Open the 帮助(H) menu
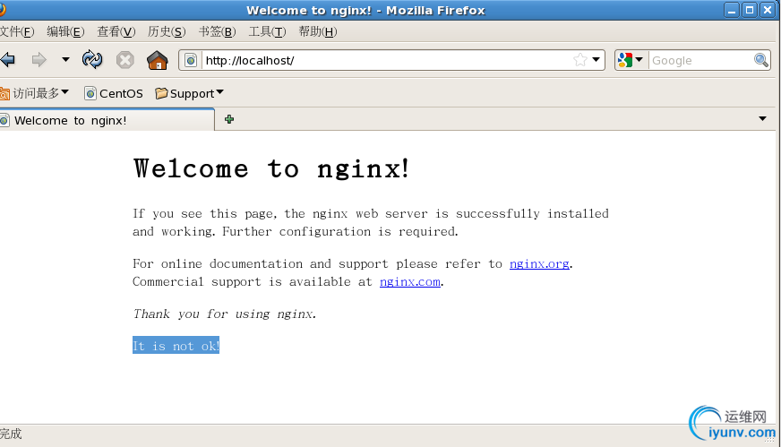 (318, 32)
